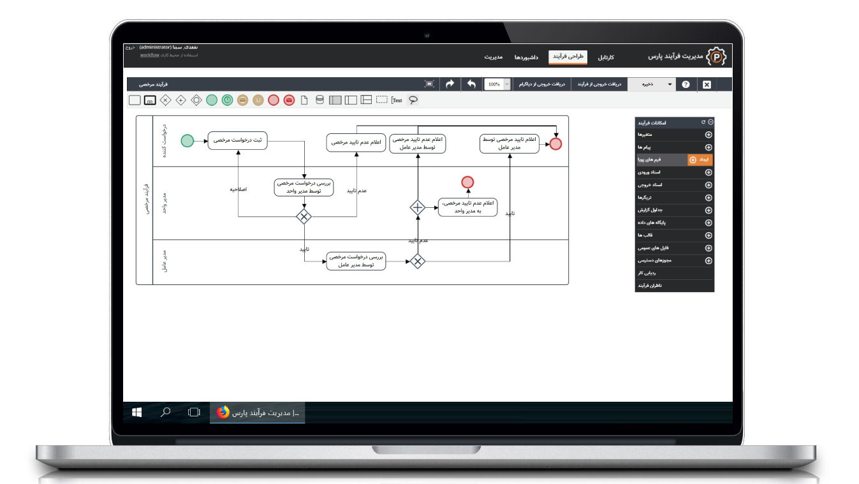
Task: Select the Data store cylinder tool
Action: tap(319, 100)
